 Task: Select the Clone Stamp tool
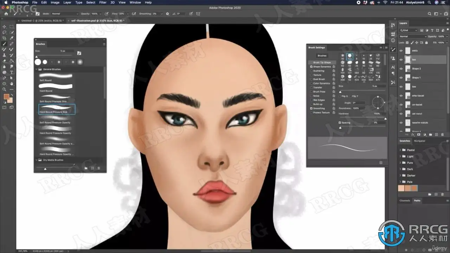point(5,55)
